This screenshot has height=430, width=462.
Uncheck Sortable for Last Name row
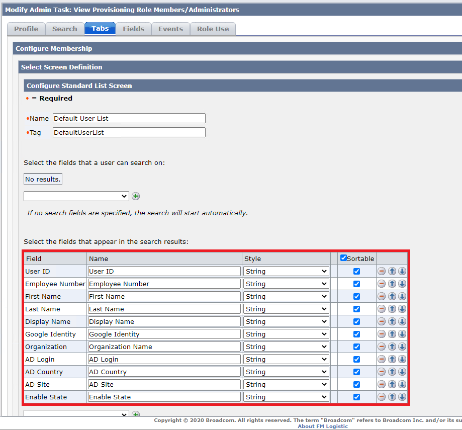pyautogui.click(x=356, y=309)
